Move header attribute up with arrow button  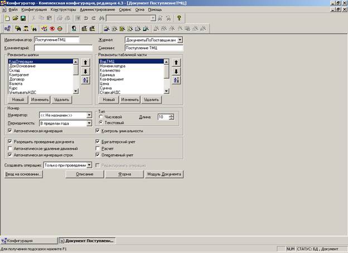(x=85, y=63)
